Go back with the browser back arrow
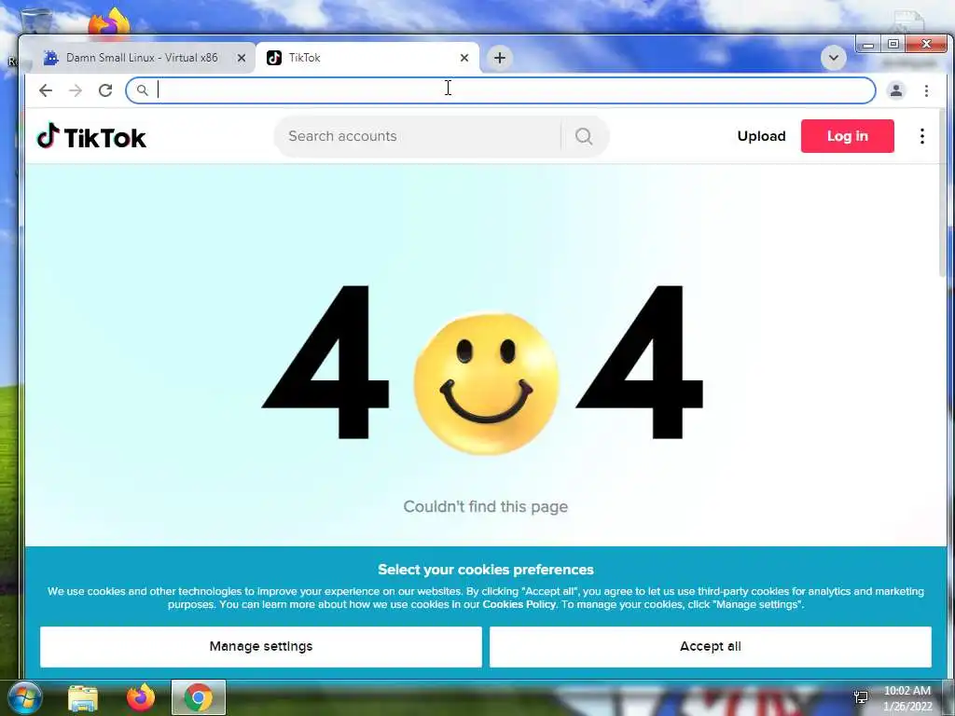This screenshot has width=955, height=716. (x=46, y=90)
